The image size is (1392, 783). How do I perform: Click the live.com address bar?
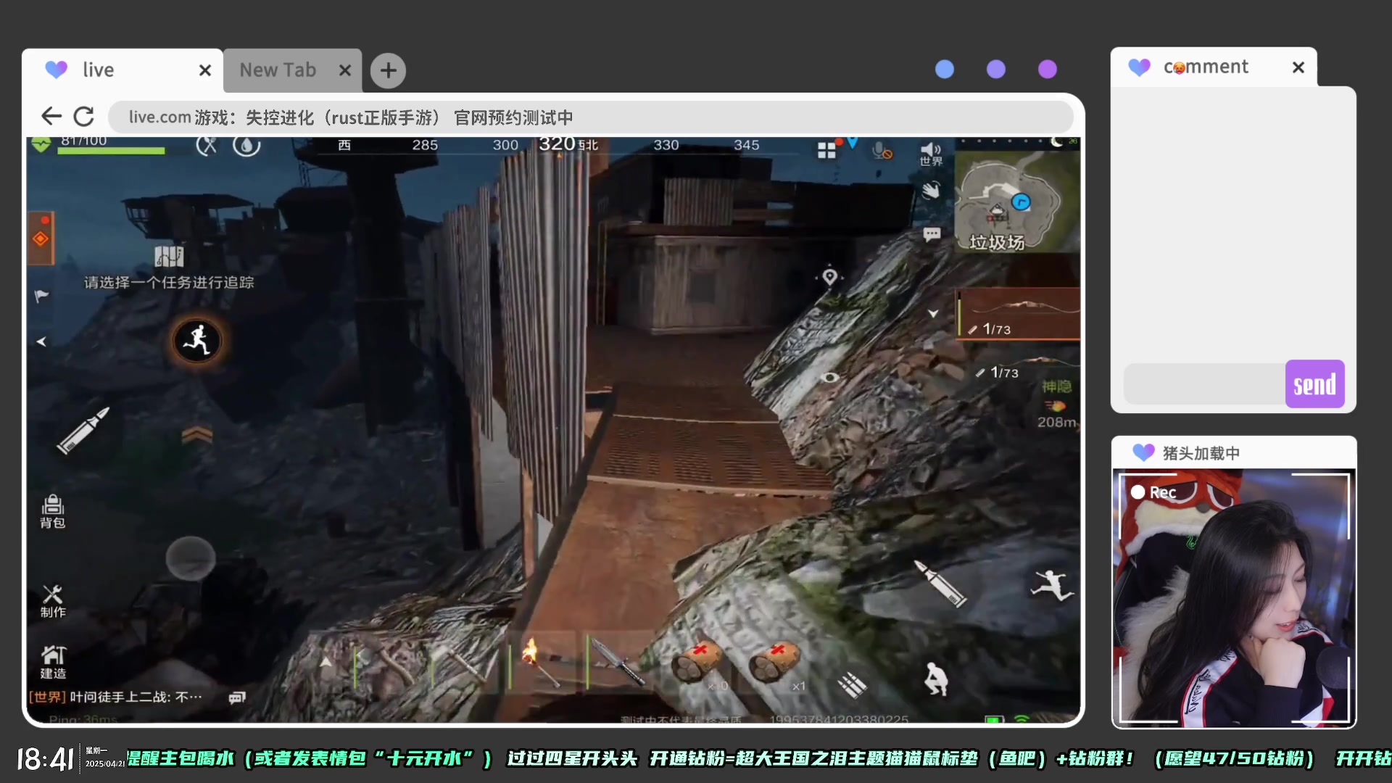point(590,117)
